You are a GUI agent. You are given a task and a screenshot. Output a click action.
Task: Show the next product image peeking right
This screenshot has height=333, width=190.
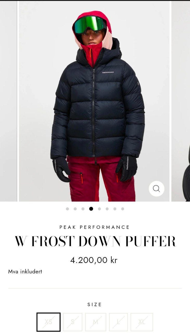pyautogui.click(x=181, y=101)
